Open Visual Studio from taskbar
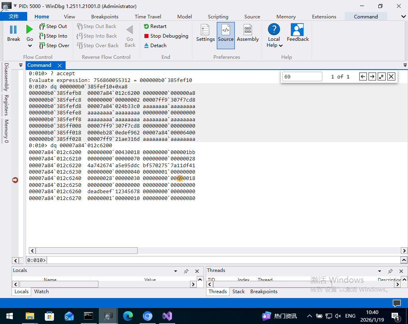 (167, 316)
